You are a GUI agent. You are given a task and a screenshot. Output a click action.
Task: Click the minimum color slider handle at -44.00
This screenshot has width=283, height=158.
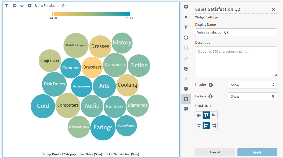point(53,14)
